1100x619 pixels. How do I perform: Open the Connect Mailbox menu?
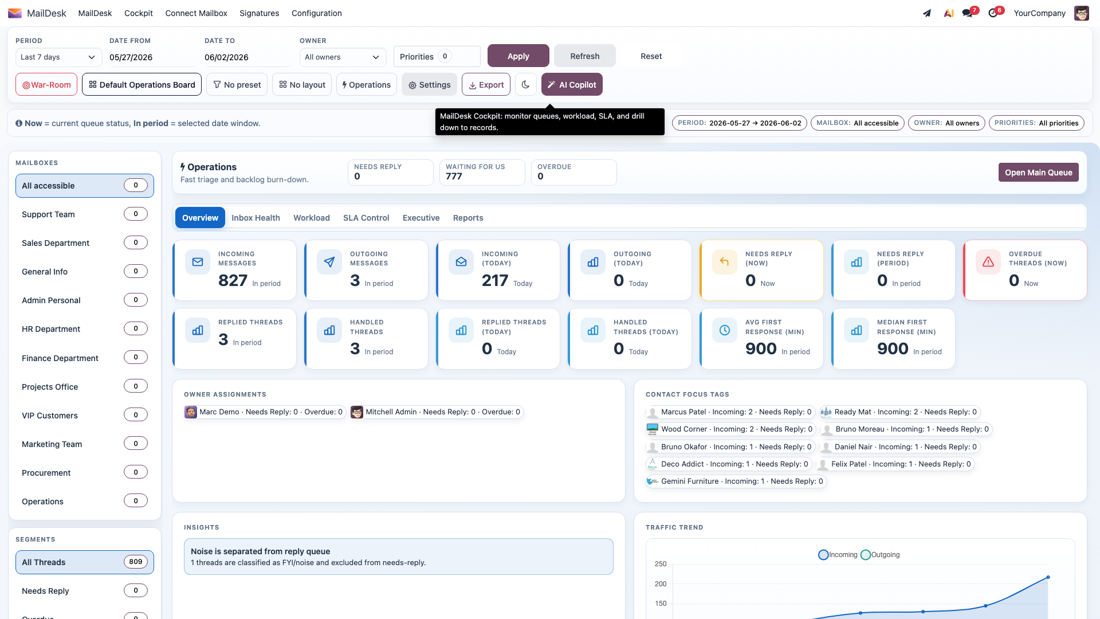(x=196, y=13)
